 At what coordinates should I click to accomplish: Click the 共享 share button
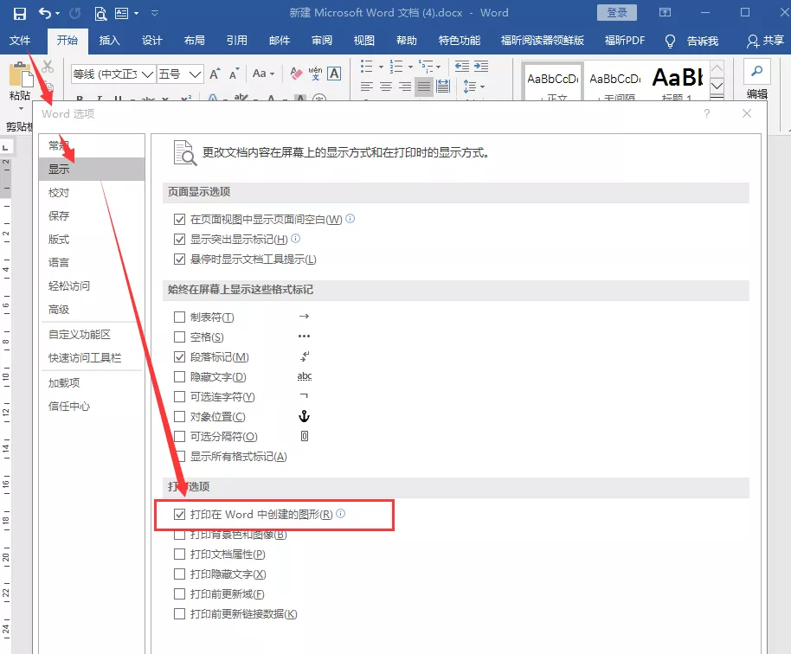tap(766, 41)
